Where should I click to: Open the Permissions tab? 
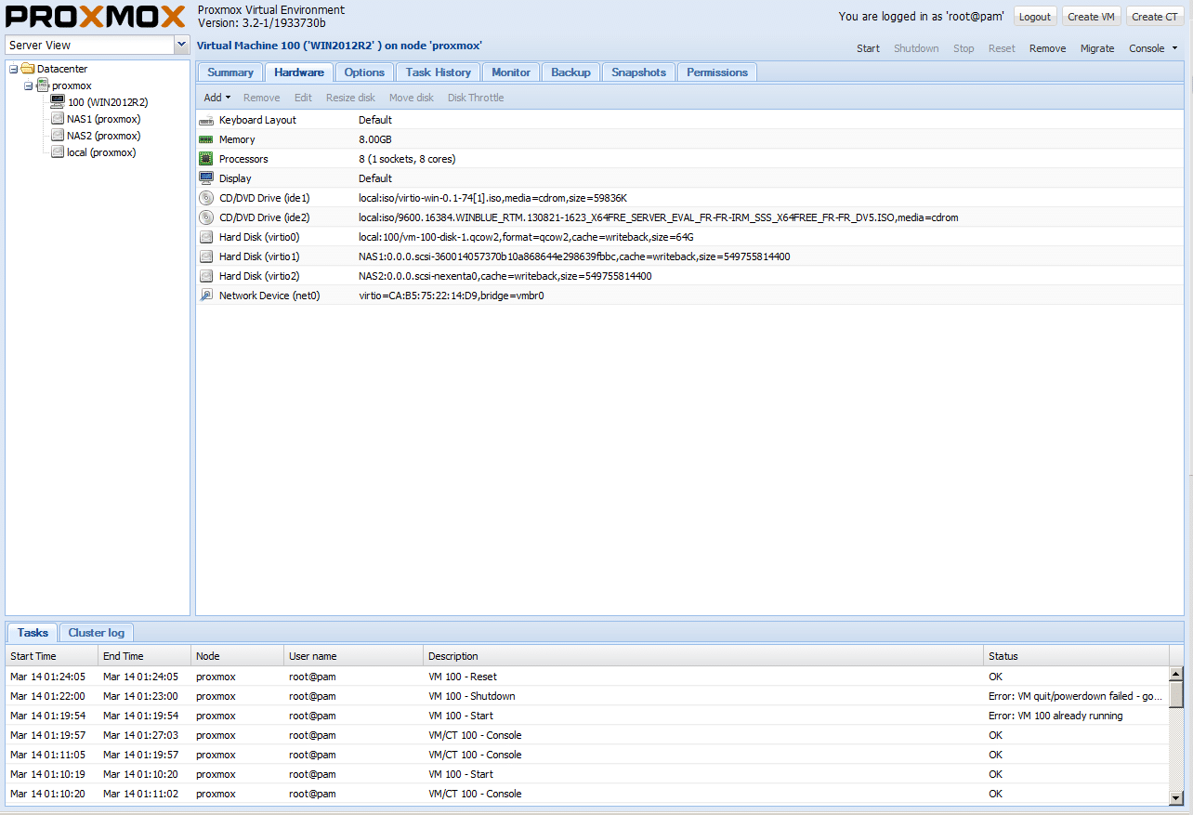(717, 72)
